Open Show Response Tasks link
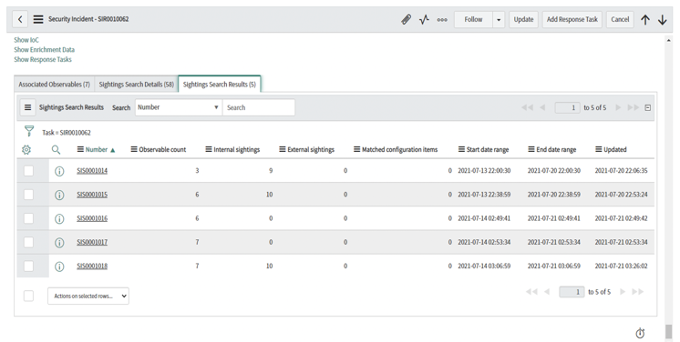This screenshot has height=342, width=680. point(43,60)
